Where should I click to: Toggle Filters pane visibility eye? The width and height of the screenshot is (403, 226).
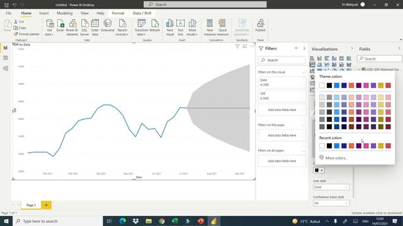pos(297,48)
